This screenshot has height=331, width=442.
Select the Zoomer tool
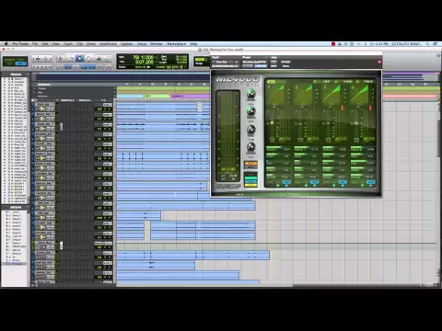click(60, 58)
